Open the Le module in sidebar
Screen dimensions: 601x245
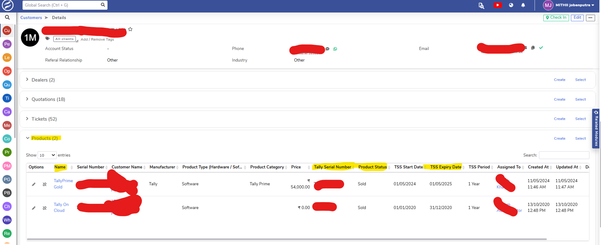coord(7,57)
